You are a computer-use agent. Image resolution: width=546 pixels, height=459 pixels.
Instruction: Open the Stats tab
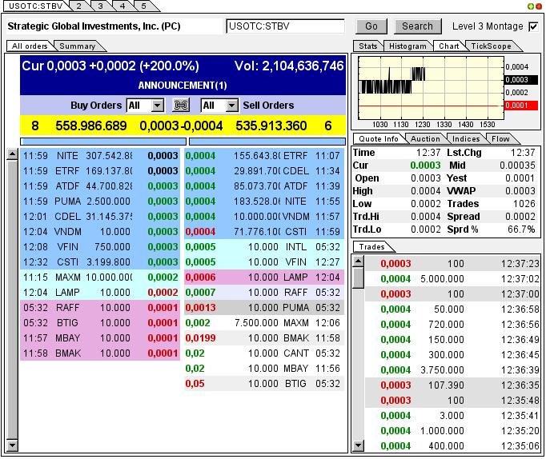click(x=368, y=46)
